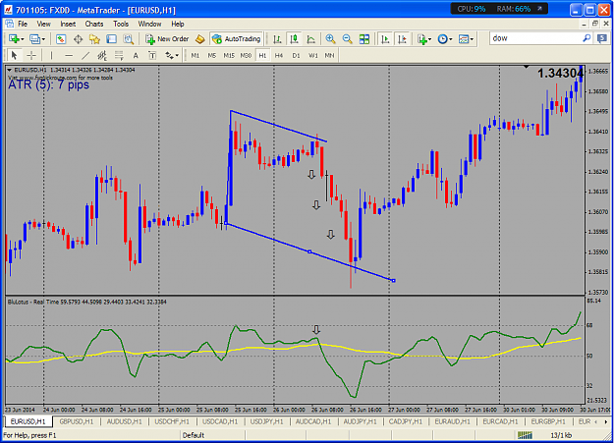The height and width of the screenshot is (443, 614).
Task: Switch to Bar Chart display
Action: 277,38
